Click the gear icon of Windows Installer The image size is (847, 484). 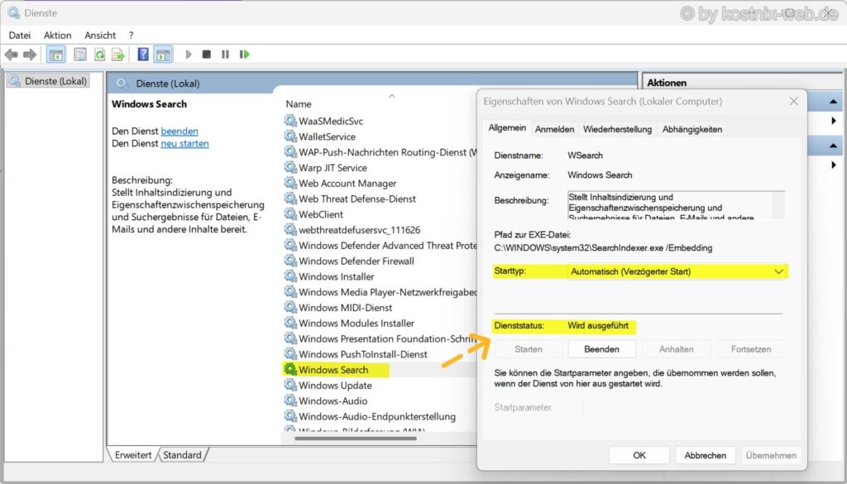point(290,276)
